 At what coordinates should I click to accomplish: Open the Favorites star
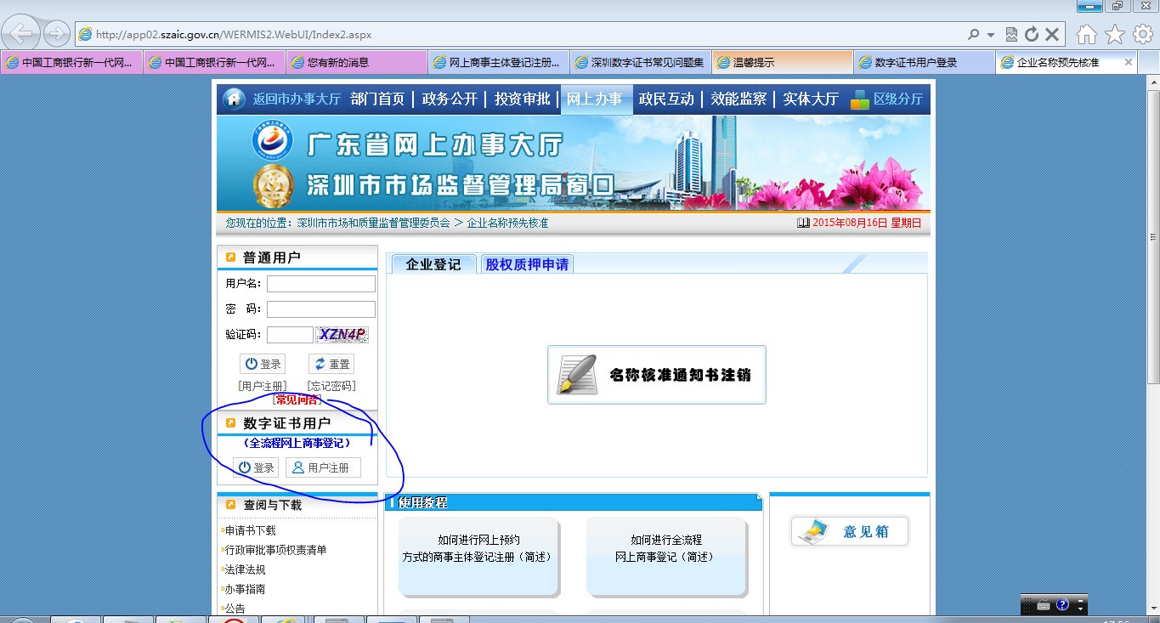pyautogui.click(x=1115, y=34)
